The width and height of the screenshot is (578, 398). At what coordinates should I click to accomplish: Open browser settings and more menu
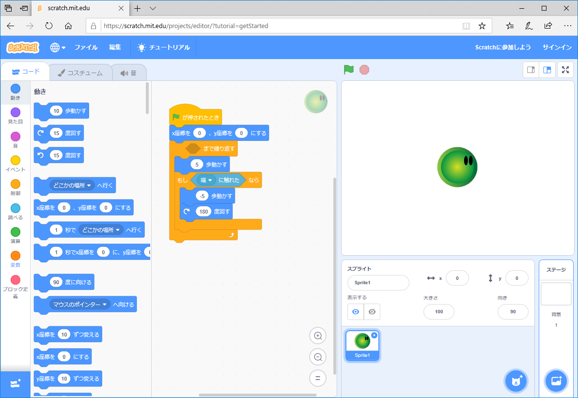(x=568, y=26)
